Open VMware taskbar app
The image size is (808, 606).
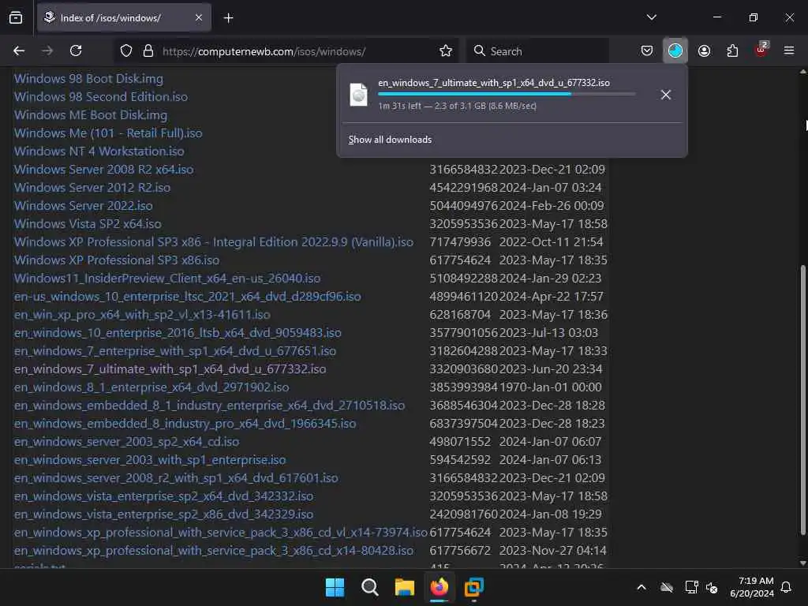click(474, 587)
